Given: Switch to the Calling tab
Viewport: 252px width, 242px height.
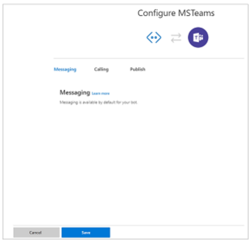Looking at the screenshot, I should pos(101,69).
